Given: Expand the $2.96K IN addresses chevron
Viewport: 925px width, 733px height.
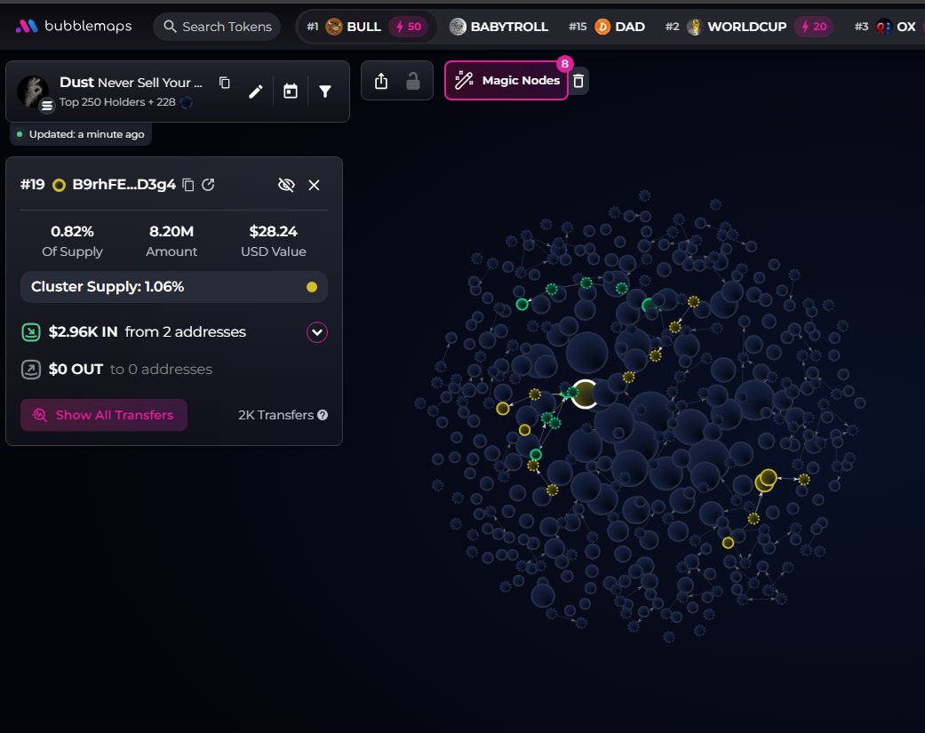Looking at the screenshot, I should [x=317, y=332].
